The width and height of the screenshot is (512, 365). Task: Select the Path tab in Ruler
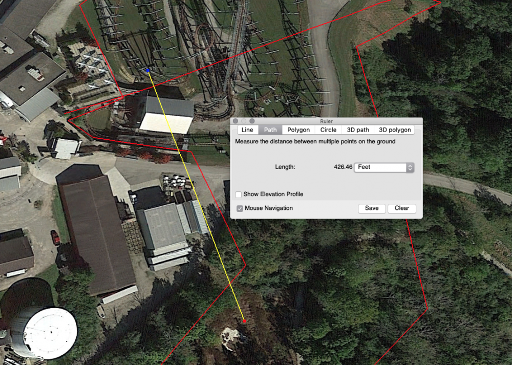pos(270,130)
